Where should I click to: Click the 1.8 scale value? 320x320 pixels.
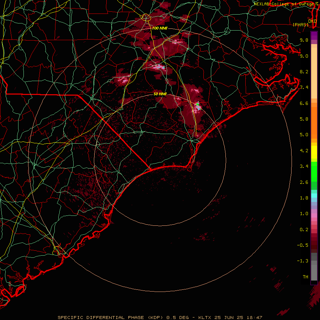pos(304,198)
